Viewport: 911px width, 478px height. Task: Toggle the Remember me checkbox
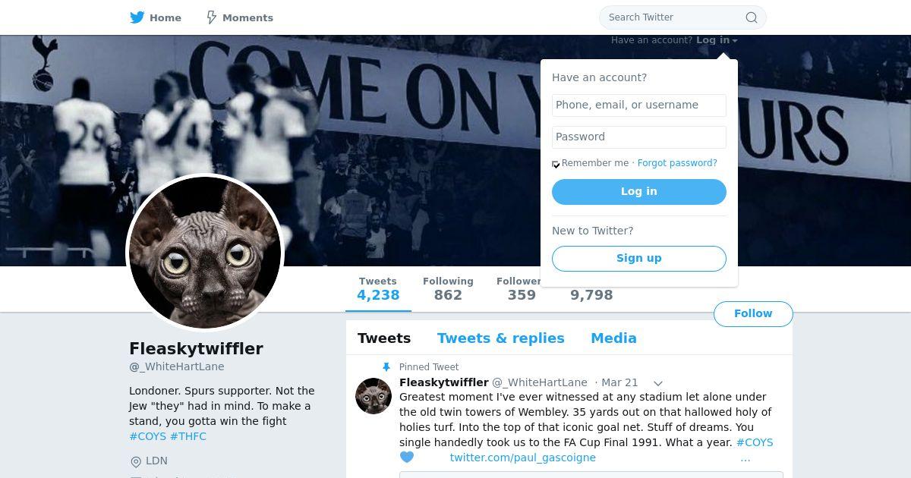pos(556,164)
